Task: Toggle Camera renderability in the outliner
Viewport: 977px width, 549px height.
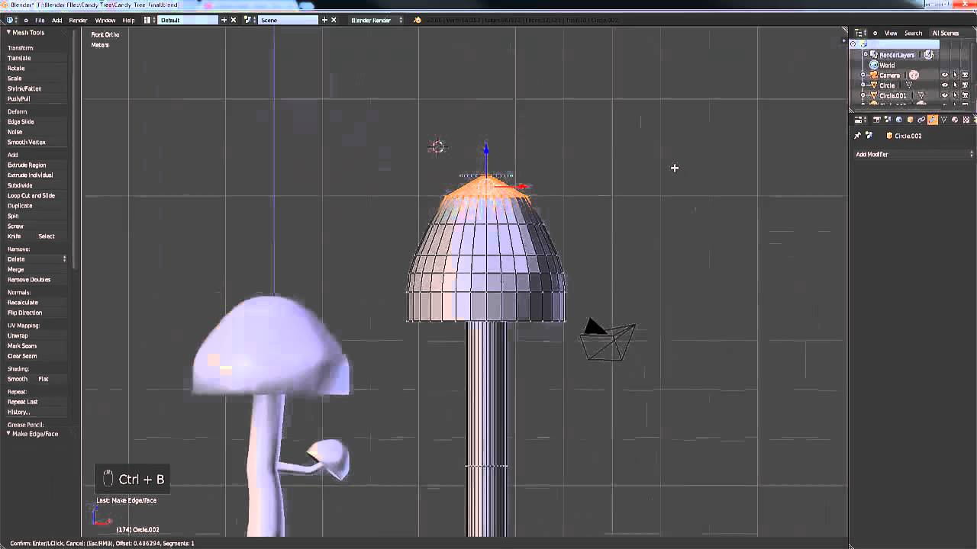Action: pos(965,75)
